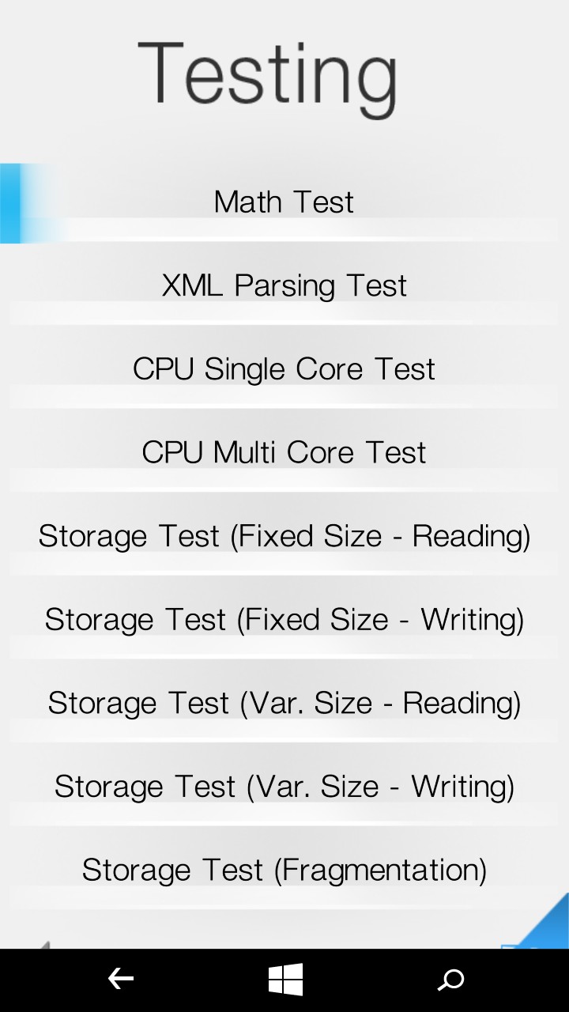Choose Storage Test (Fixed Size - Writing)

pos(284,619)
